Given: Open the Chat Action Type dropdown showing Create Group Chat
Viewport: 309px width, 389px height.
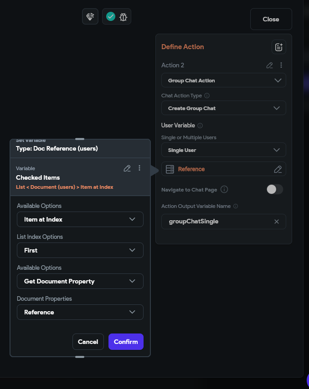Looking at the screenshot, I should pyautogui.click(x=224, y=108).
